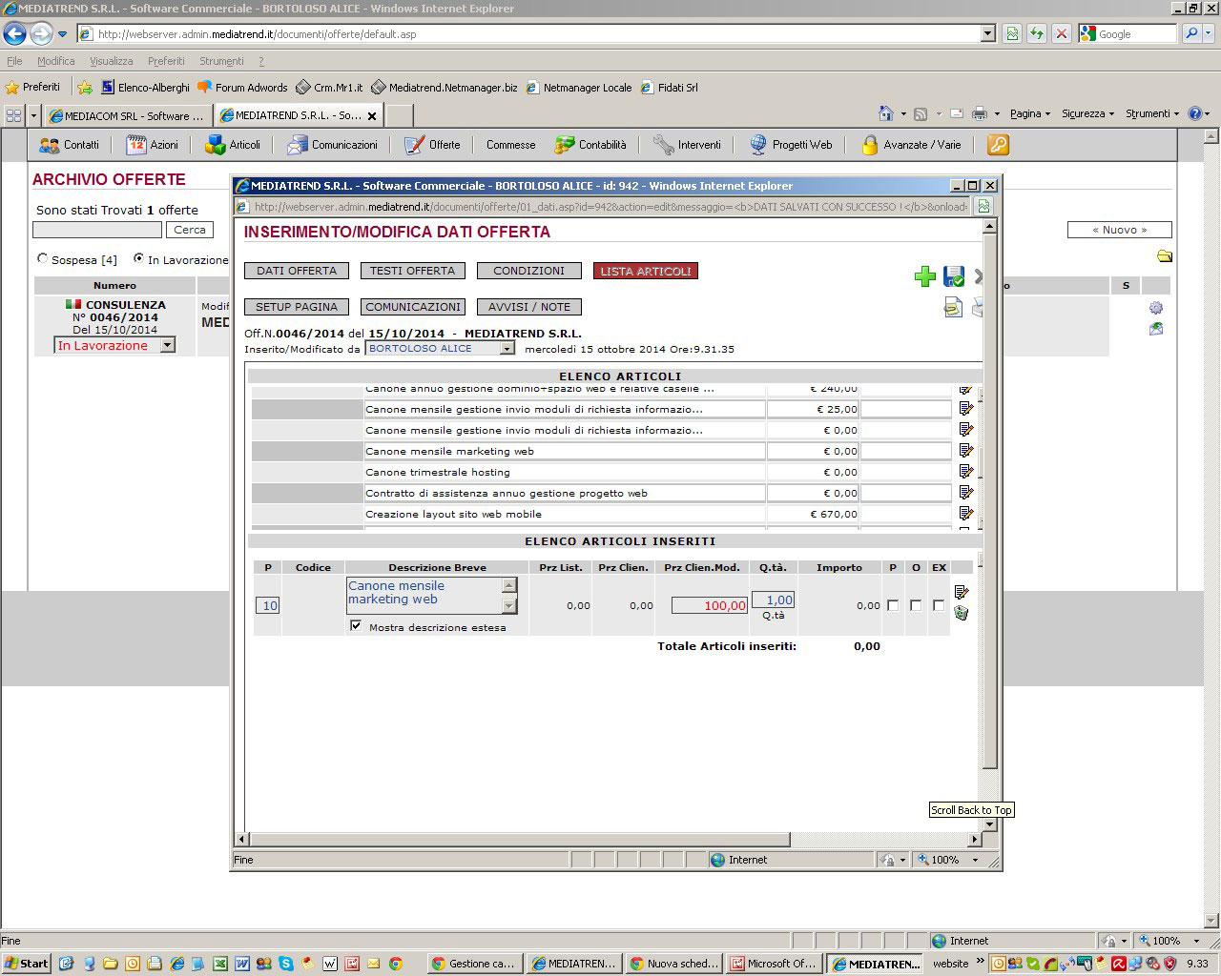This screenshot has width=1221, height=976.
Task: Open the Pagina menu dropdown in IE
Action: click(x=1029, y=113)
